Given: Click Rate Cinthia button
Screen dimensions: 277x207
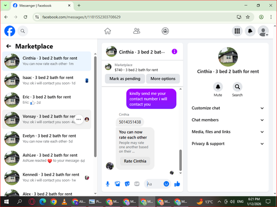Looking at the screenshot, I should tap(135, 161).
